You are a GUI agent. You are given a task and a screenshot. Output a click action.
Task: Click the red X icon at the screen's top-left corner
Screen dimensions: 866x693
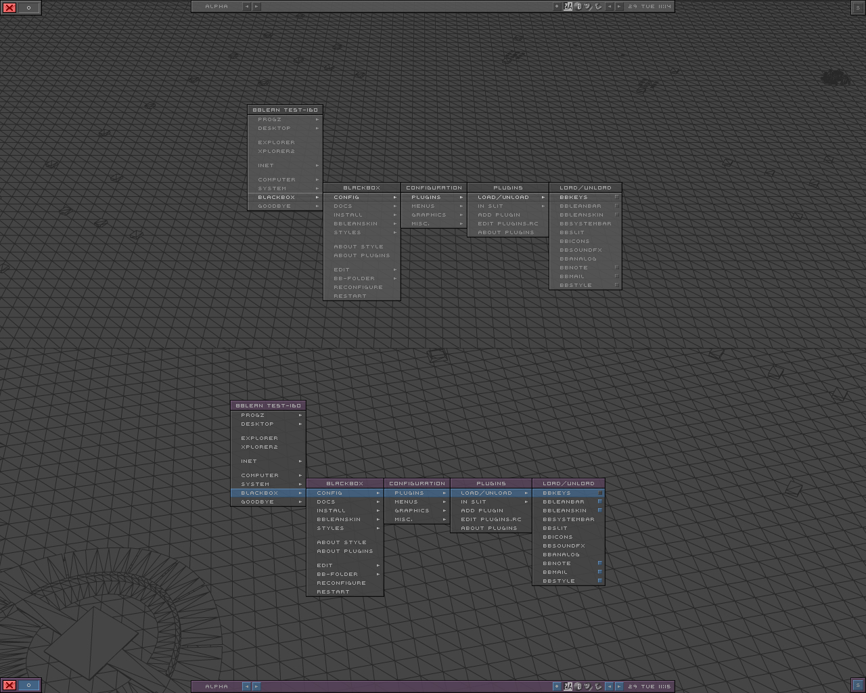(x=9, y=7)
